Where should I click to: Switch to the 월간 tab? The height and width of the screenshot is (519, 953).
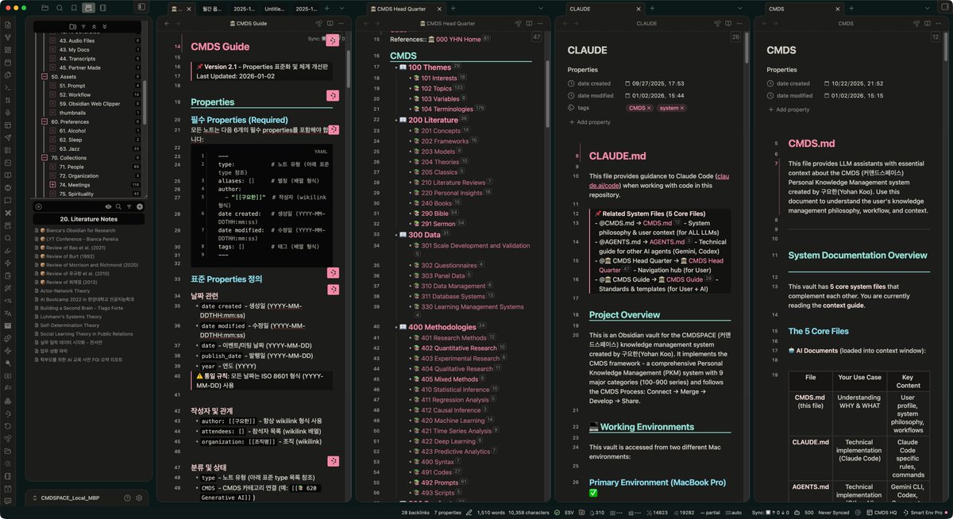pyautogui.click(x=214, y=8)
